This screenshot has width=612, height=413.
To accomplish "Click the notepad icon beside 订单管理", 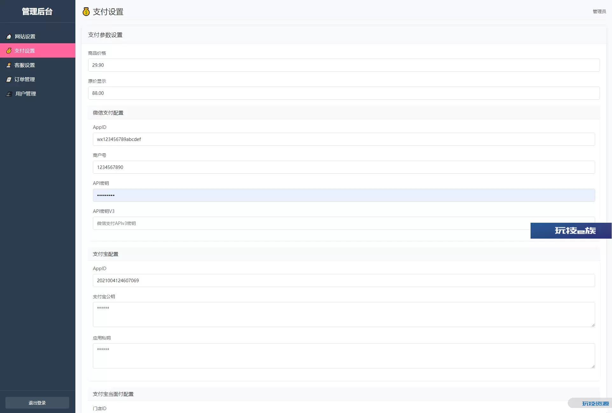I will point(9,80).
